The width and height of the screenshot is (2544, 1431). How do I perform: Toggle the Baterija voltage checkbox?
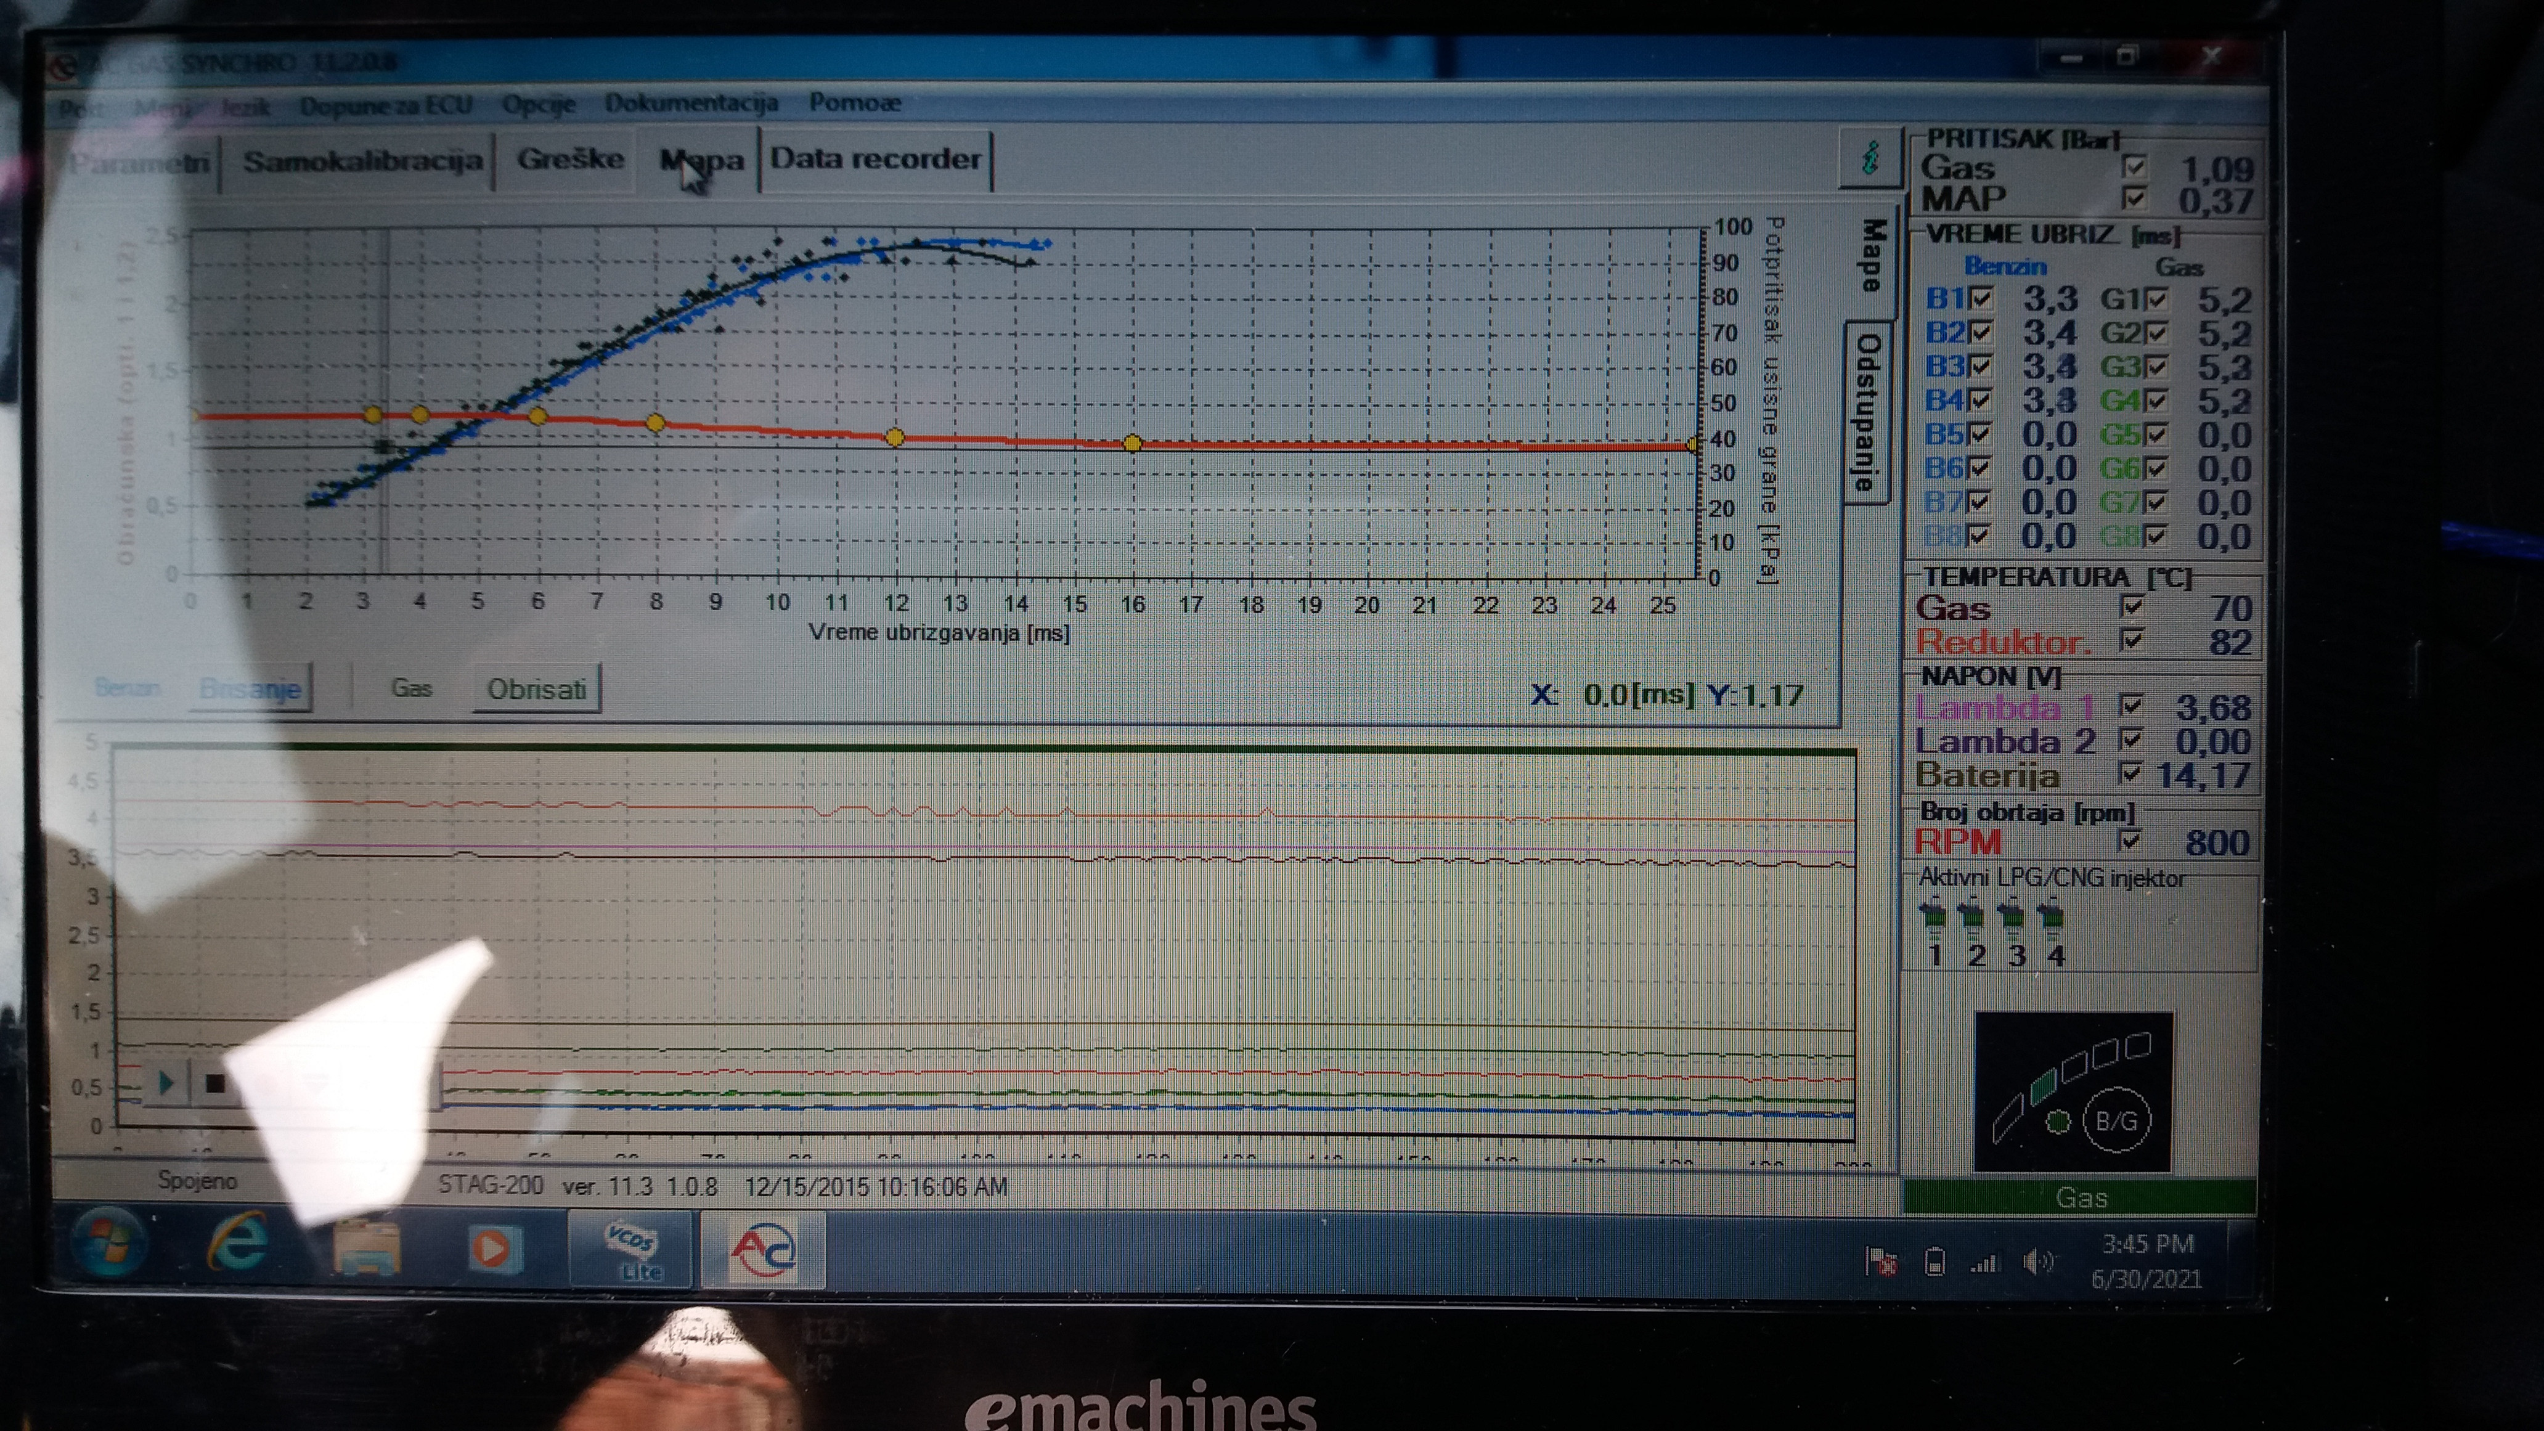pyautogui.click(x=2130, y=772)
